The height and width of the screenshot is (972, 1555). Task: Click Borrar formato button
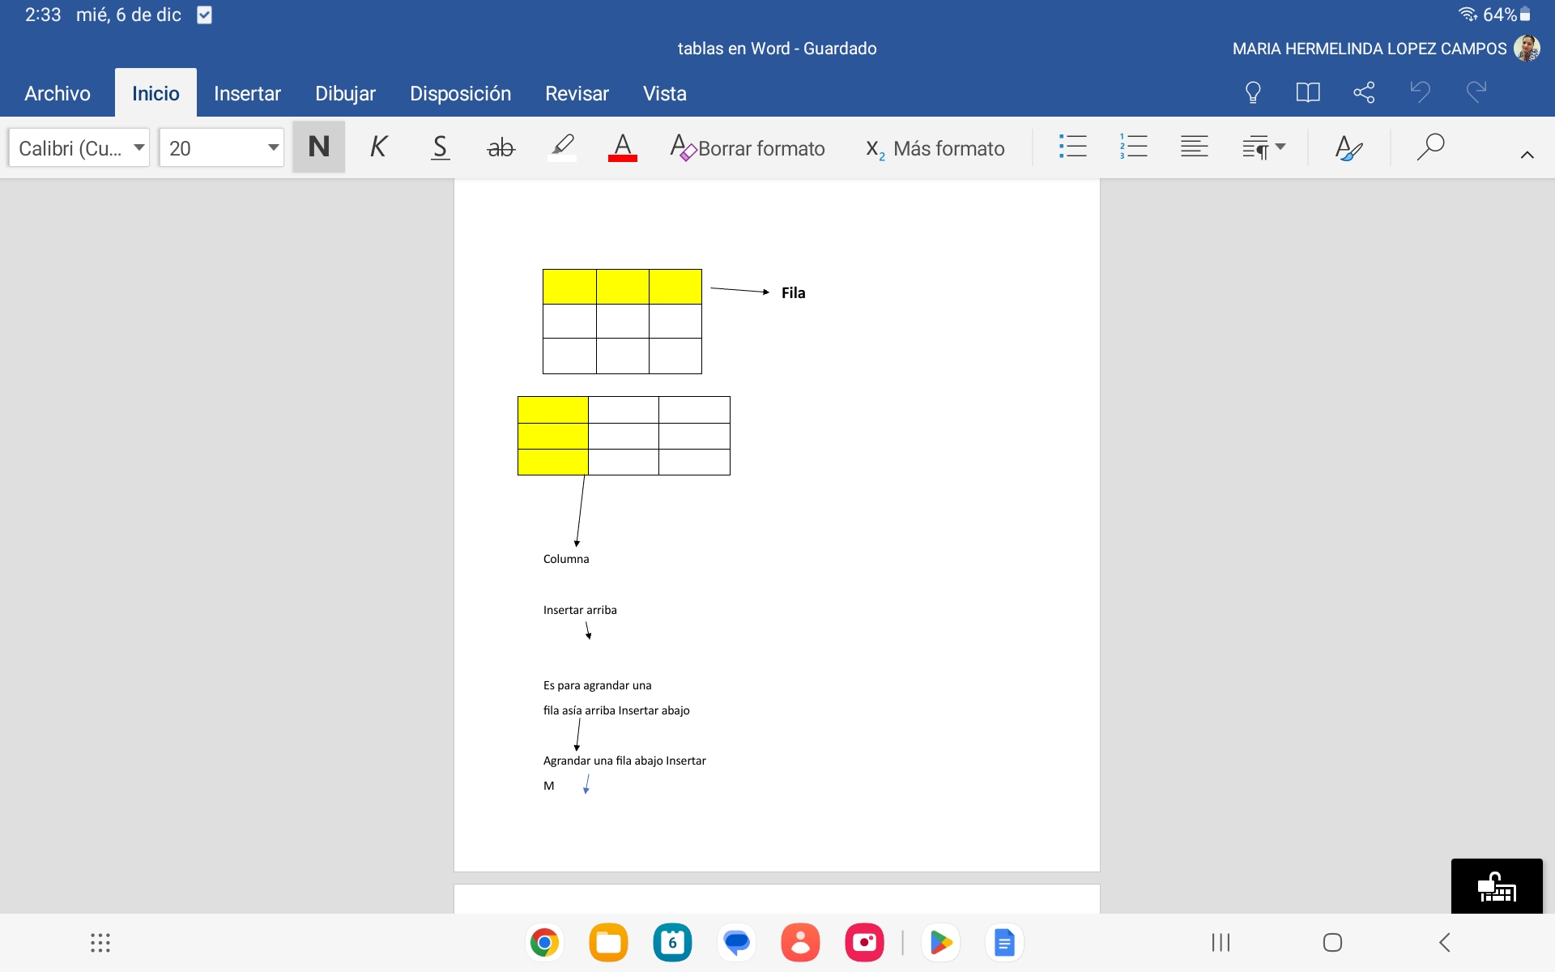pos(748,148)
